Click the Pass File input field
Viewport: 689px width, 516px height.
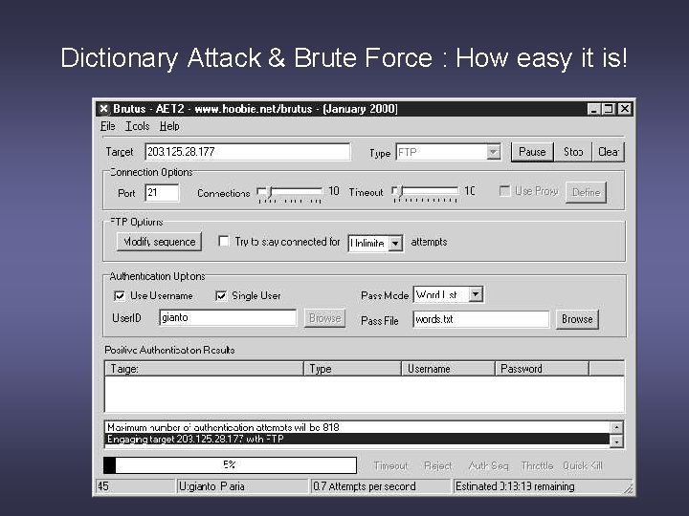point(481,319)
